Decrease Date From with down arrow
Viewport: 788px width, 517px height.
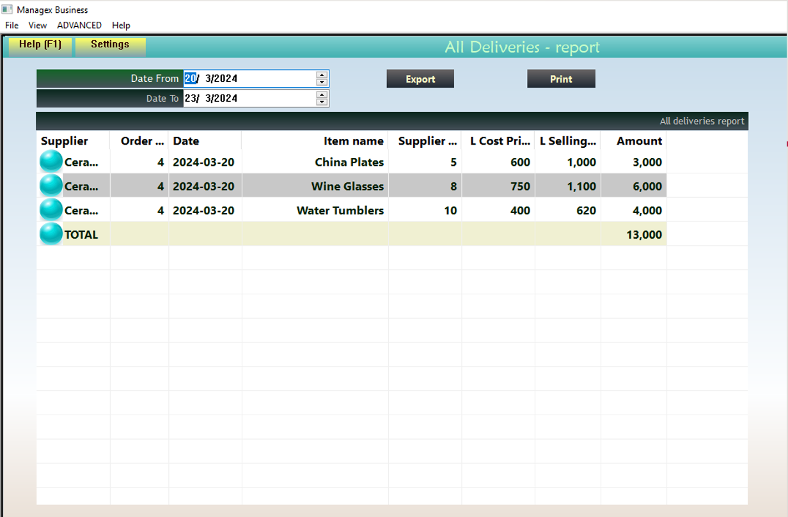[322, 82]
